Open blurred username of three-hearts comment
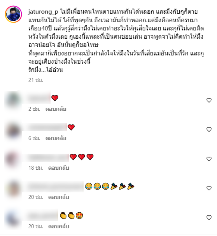Image resolution: width=217 pixels, height=236 pixels. coord(48,158)
